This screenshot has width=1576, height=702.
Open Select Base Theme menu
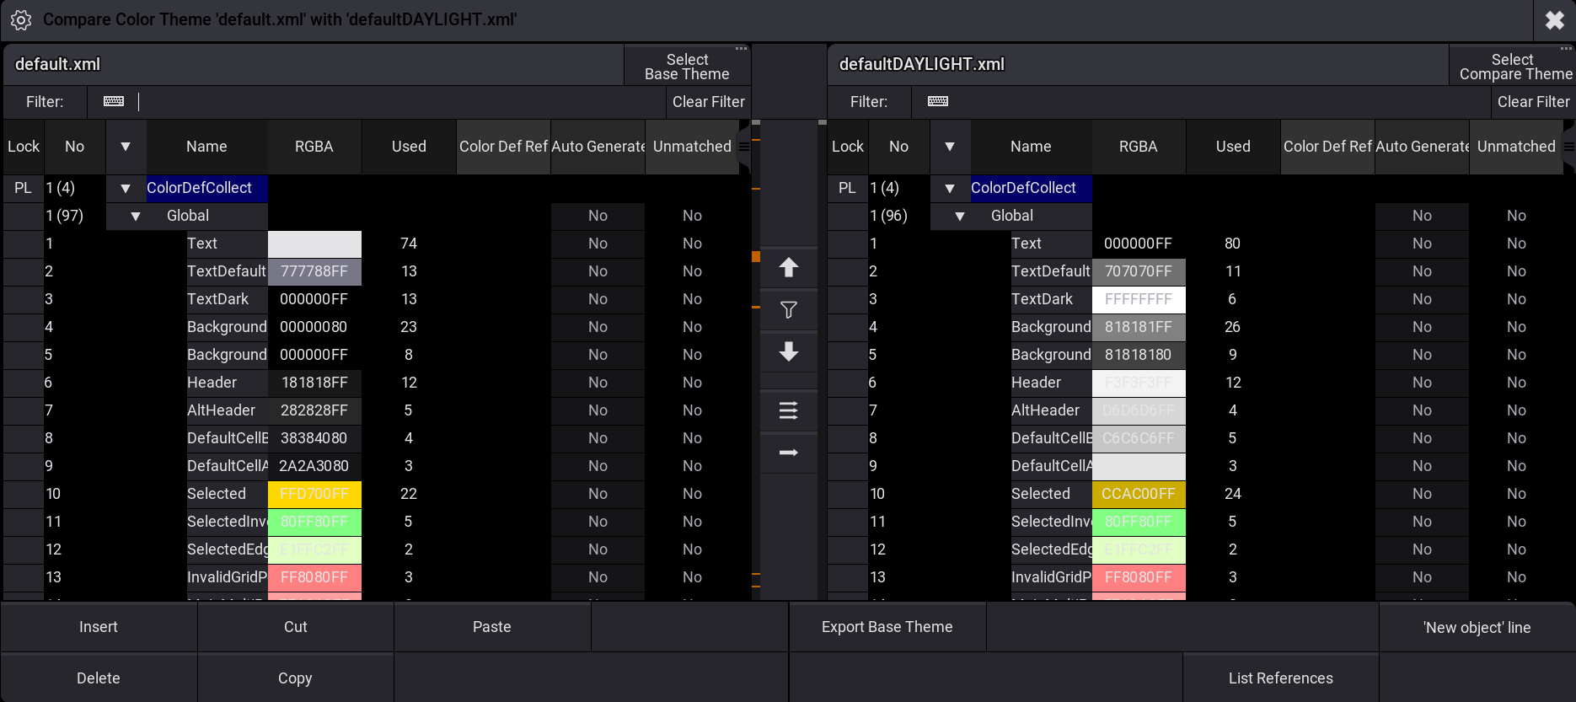tap(687, 66)
